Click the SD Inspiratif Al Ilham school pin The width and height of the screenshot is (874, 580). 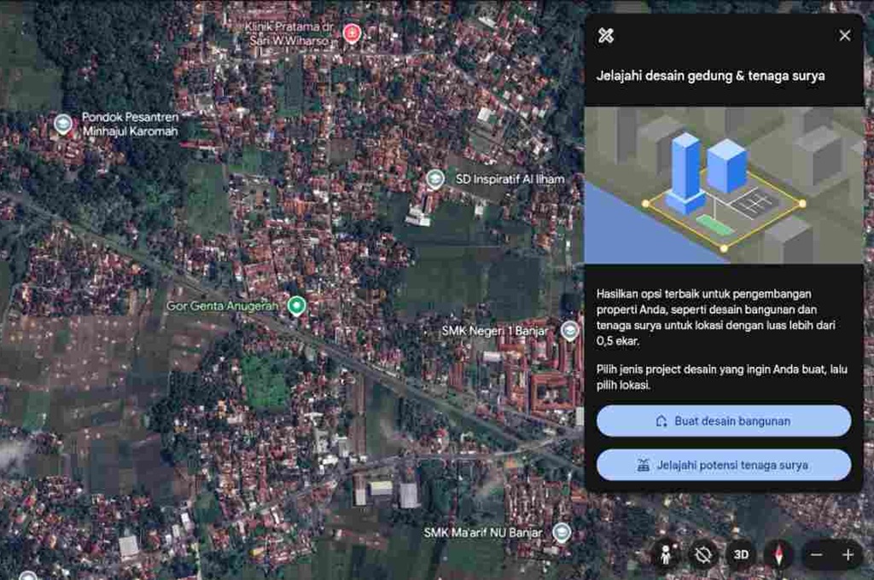[x=434, y=179]
